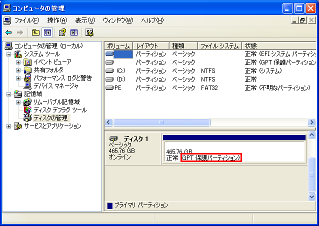This screenshot has width=319, height=226.
Task: Click the ディスク 1 label panel
Action: (x=133, y=149)
